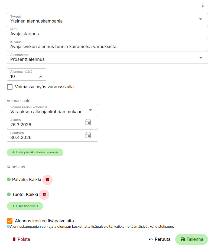Viewport: 214px width, 247px height.
Task: Open calendar picker for Päättyen date
Action: click(x=88, y=135)
